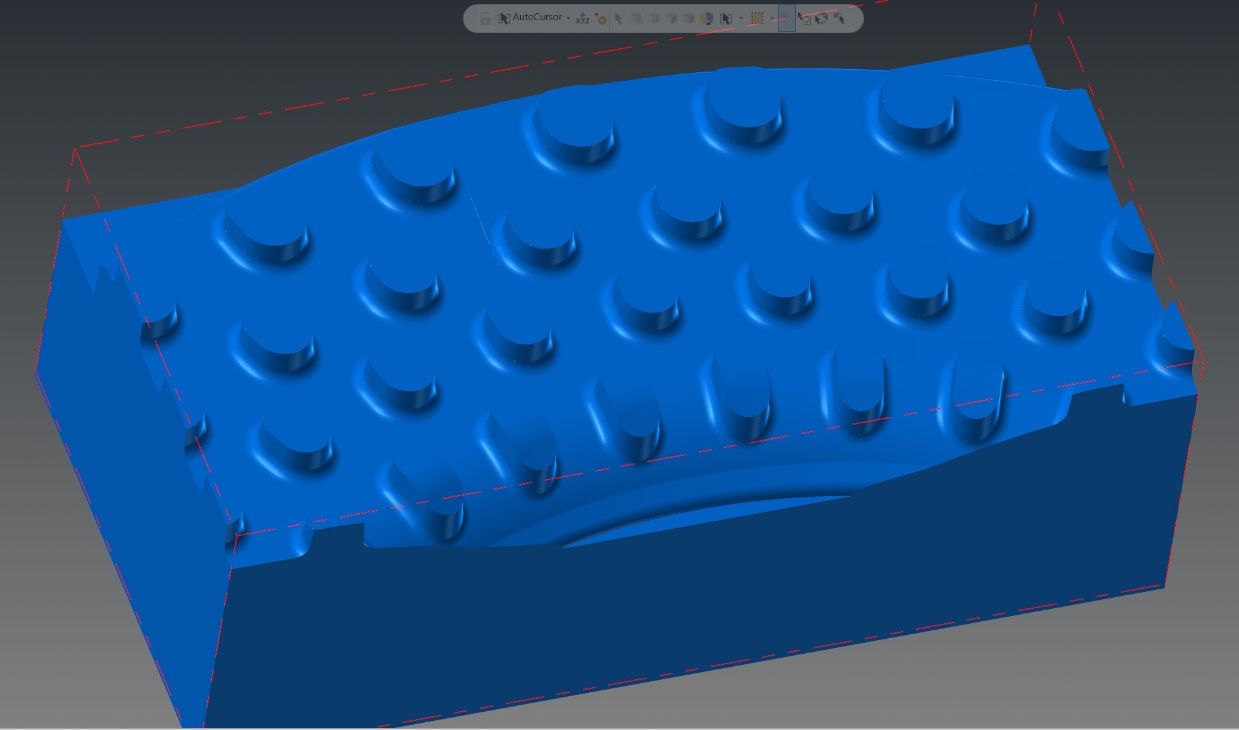Click the invert selection cursor icon
This screenshot has height=730, width=1239.
click(x=821, y=19)
